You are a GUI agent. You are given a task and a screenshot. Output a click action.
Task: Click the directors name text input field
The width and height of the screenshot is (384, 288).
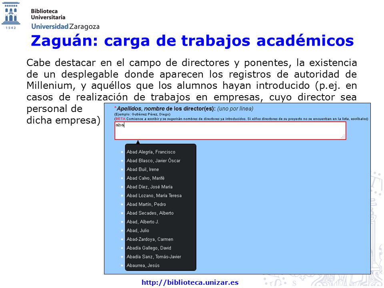[x=230, y=131]
